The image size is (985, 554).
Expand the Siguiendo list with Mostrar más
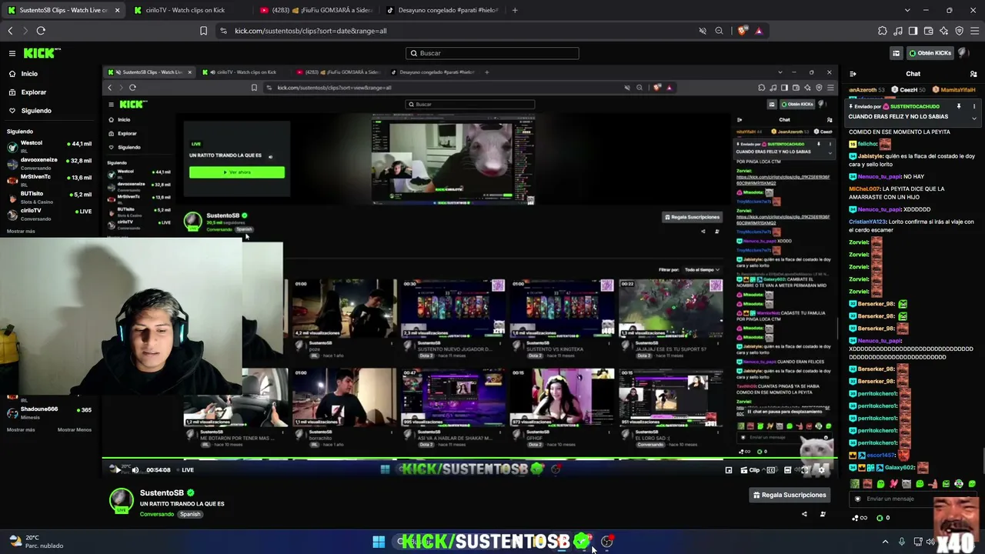click(21, 231)
